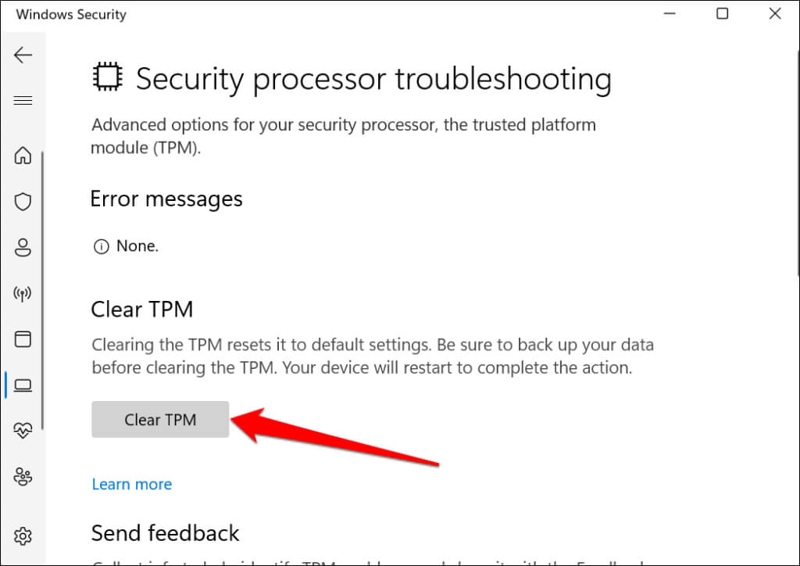Viewport: 800px width, 566px height.
Task: Open Firewall & network protection icon
Action: click(x=23, y=294)
